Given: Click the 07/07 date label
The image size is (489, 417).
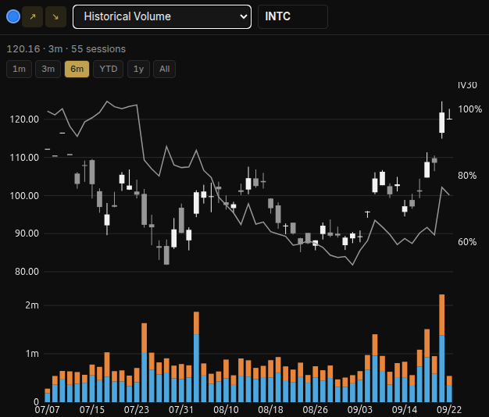Looking at the screenshot, I should tap(47, 409).
